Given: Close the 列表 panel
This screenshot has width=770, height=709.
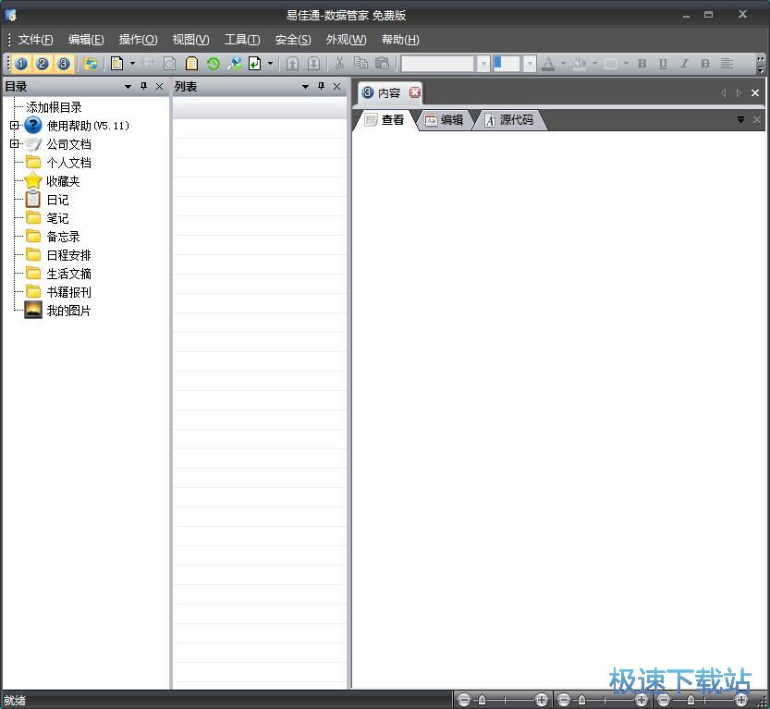Looking at the screenshot, I should coord(337,87).
